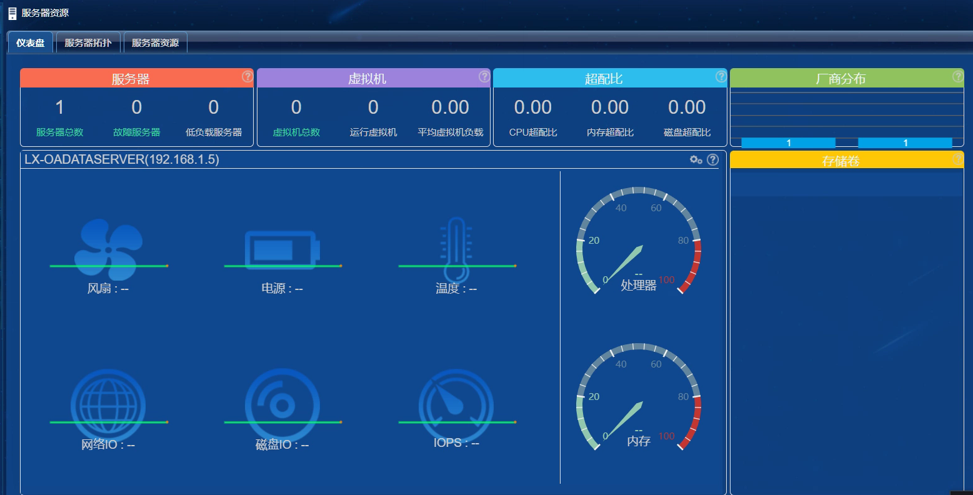The image size is (973, 495).
Task: Click the power battery icon
Action: pyautogui.click(x=282, y=250)
